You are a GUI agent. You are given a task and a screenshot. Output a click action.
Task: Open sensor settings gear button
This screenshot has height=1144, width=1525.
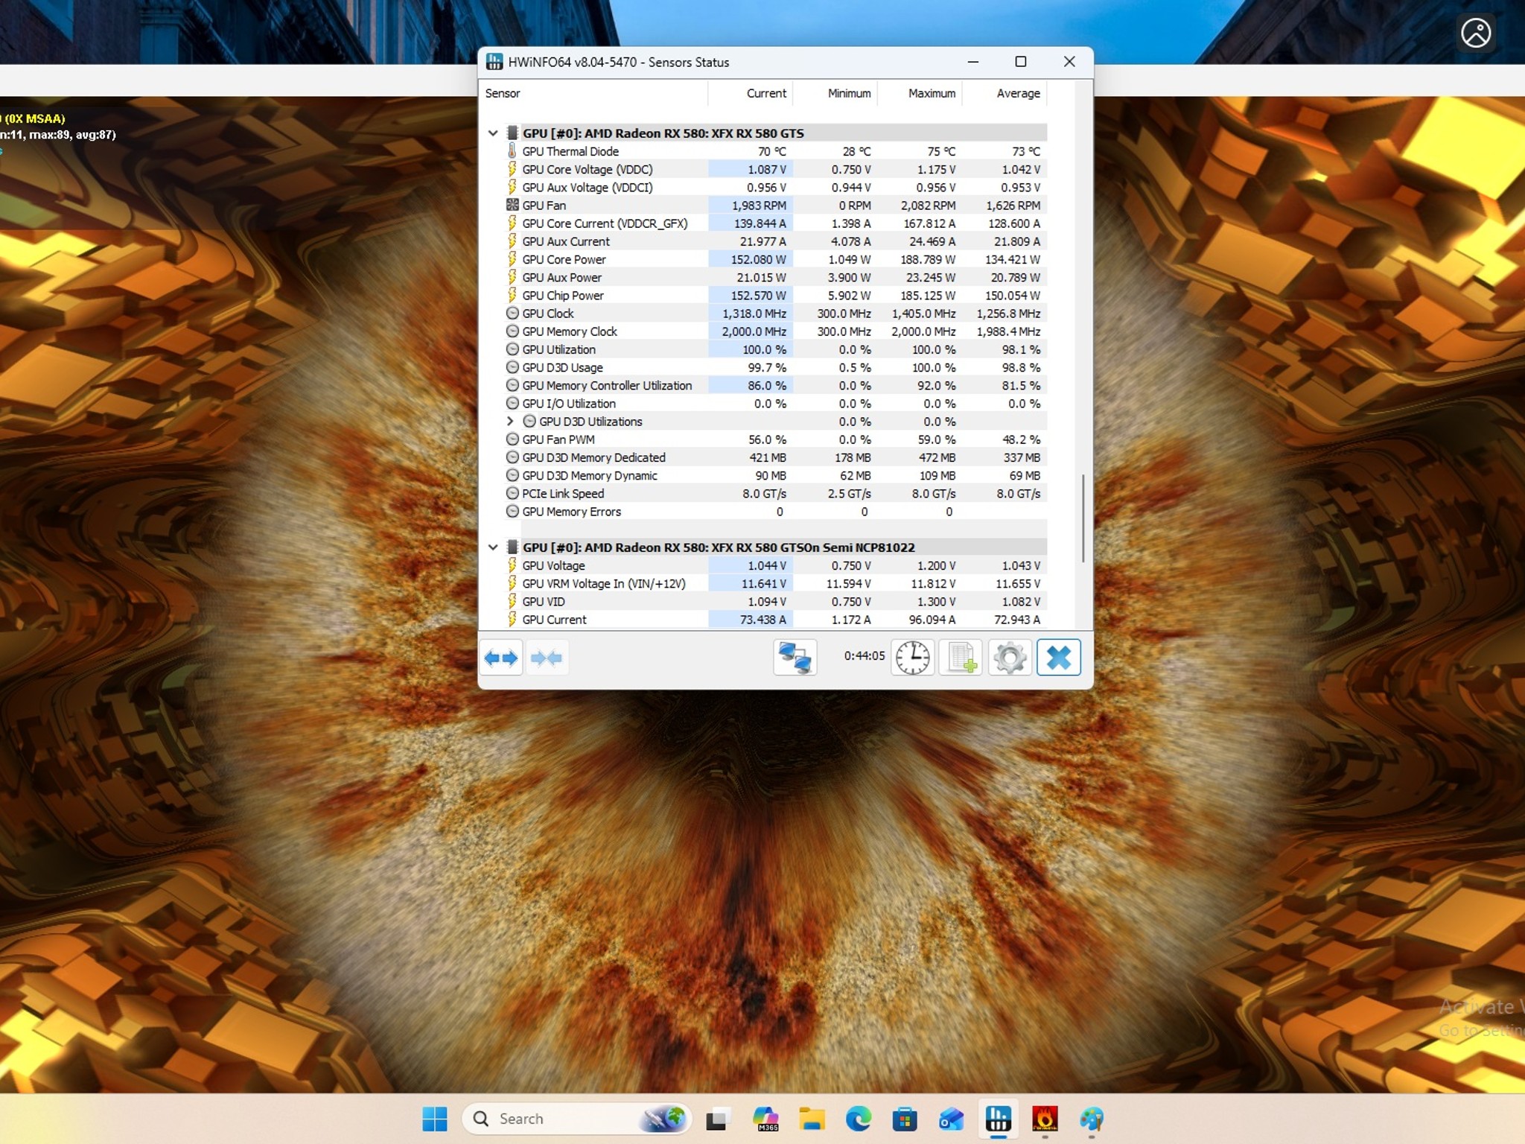click(1010, 658)
